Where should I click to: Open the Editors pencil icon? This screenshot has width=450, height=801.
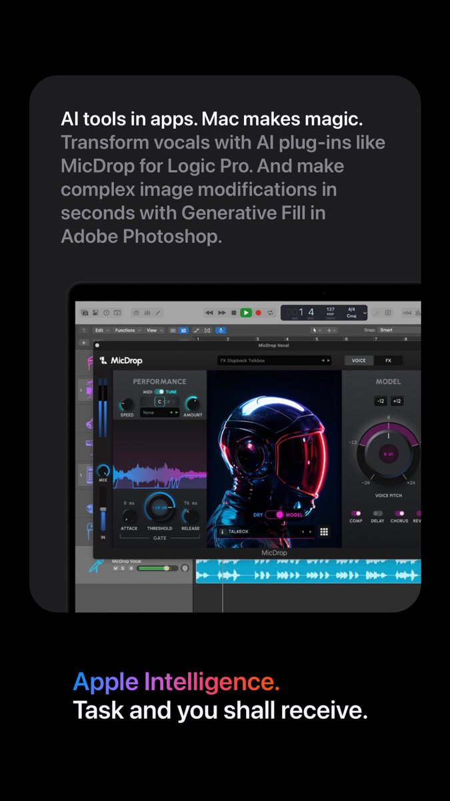157,312
